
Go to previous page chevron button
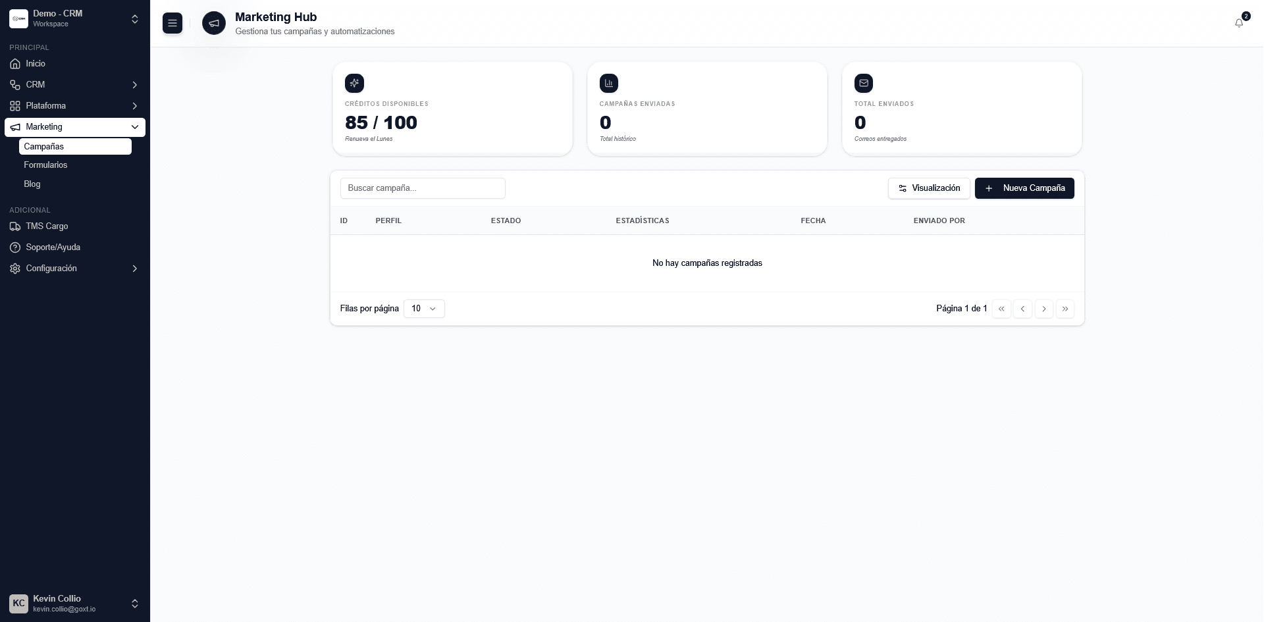pos(1022,309)
